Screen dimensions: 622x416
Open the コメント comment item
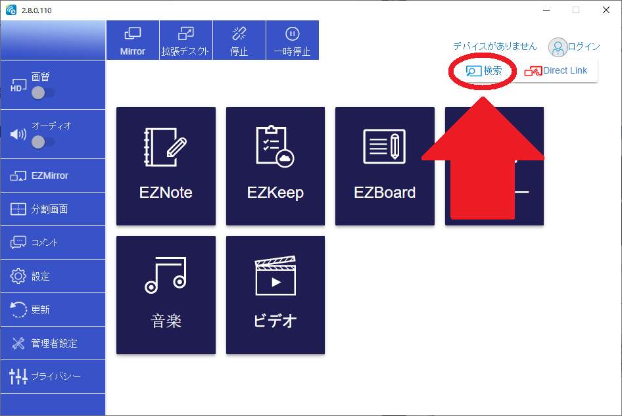point(53,243)
